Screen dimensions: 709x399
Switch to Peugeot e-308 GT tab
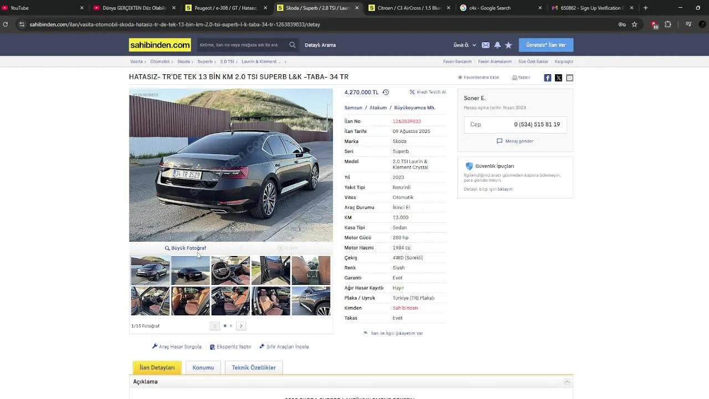tap(226, 8)
